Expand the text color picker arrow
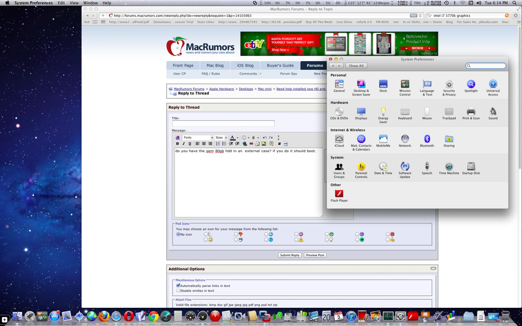The height and width of the screenshot is (326, 522). click(237, 138)
